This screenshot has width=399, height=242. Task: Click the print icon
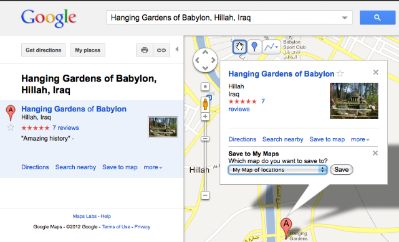(145, 50)
